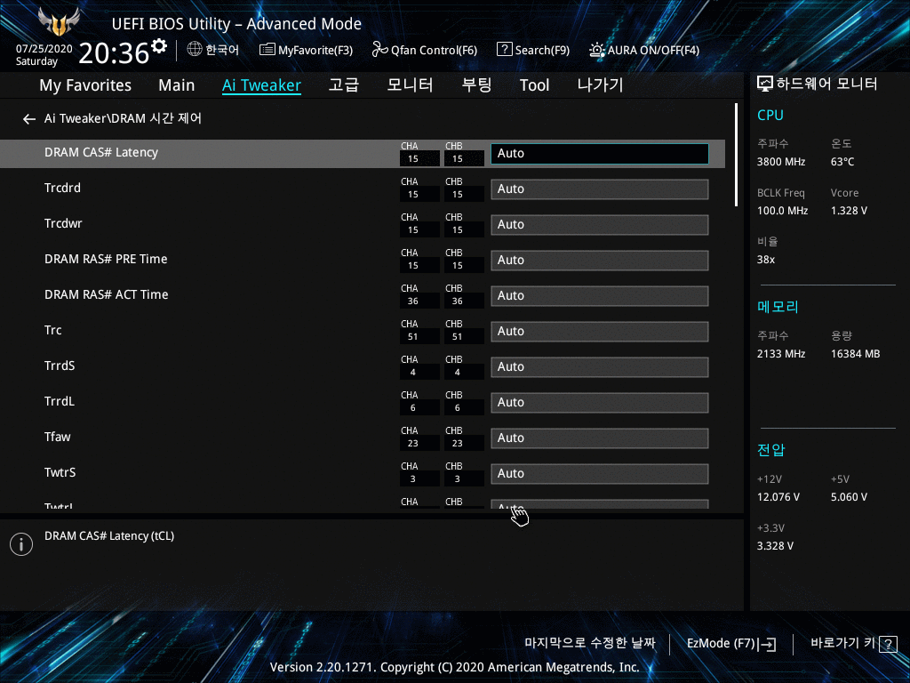Select the Trcdwr row label
Viewport: 910px width, 683px height.
click(x=63, y=223)
